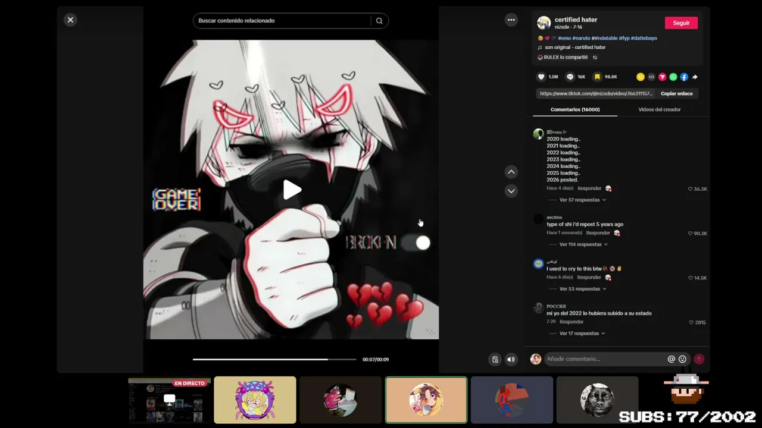Switch to 'Videos del creador' tab

click(660, 109)
